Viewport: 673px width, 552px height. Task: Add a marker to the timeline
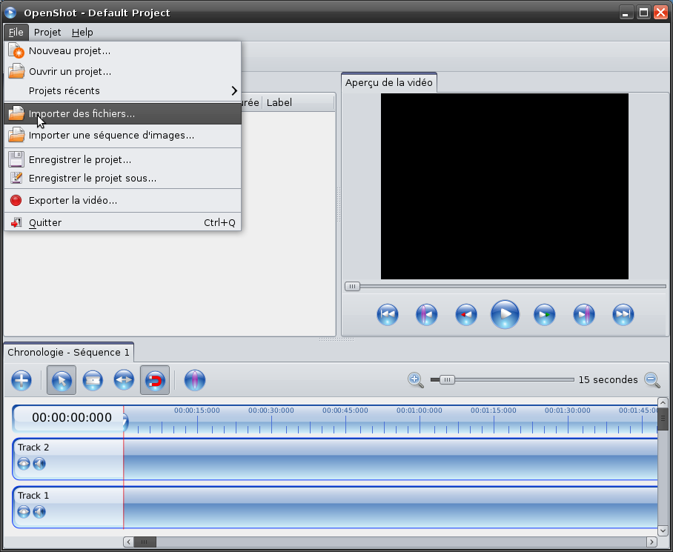tap(194, 381)
